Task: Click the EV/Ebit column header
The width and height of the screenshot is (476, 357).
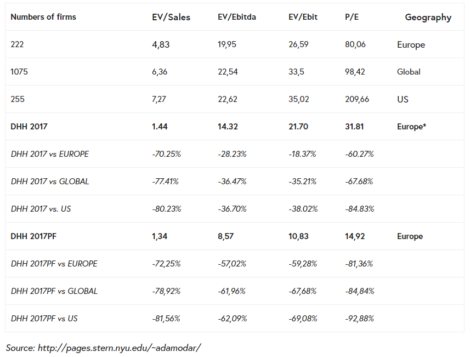Action: pos(303,17)
